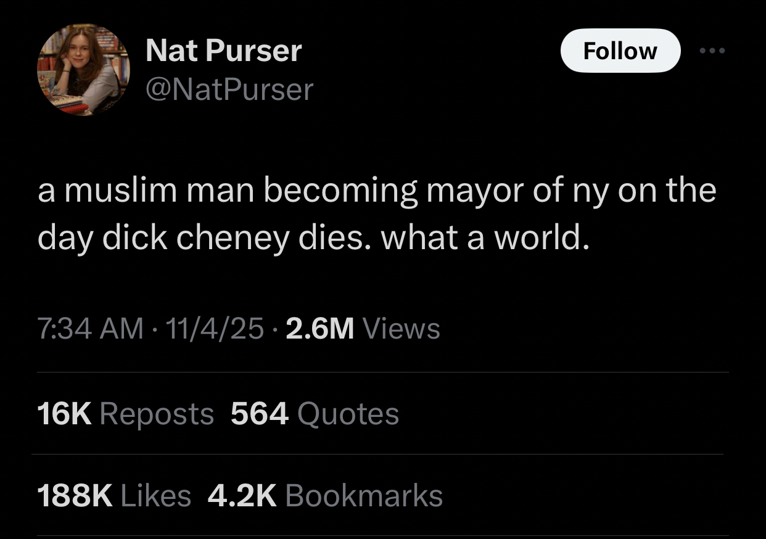
Task: Click Nat Purser's profile avatar photo
Action: (84, 70)
